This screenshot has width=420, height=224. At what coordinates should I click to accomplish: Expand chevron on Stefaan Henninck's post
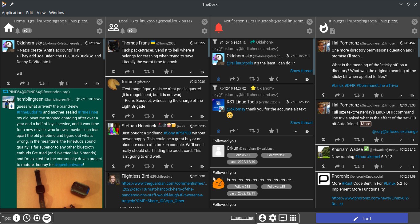point(191,166)
